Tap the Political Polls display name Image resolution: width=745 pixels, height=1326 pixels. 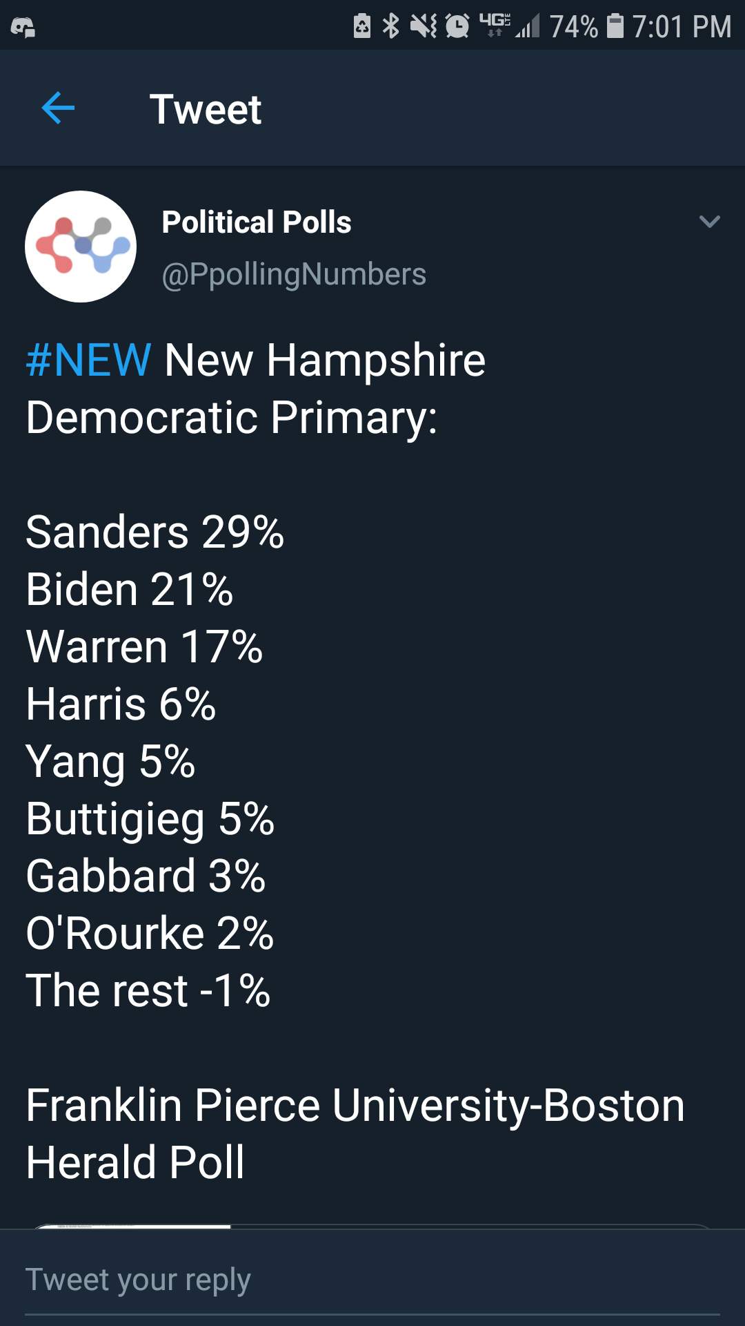pos(257,222)
